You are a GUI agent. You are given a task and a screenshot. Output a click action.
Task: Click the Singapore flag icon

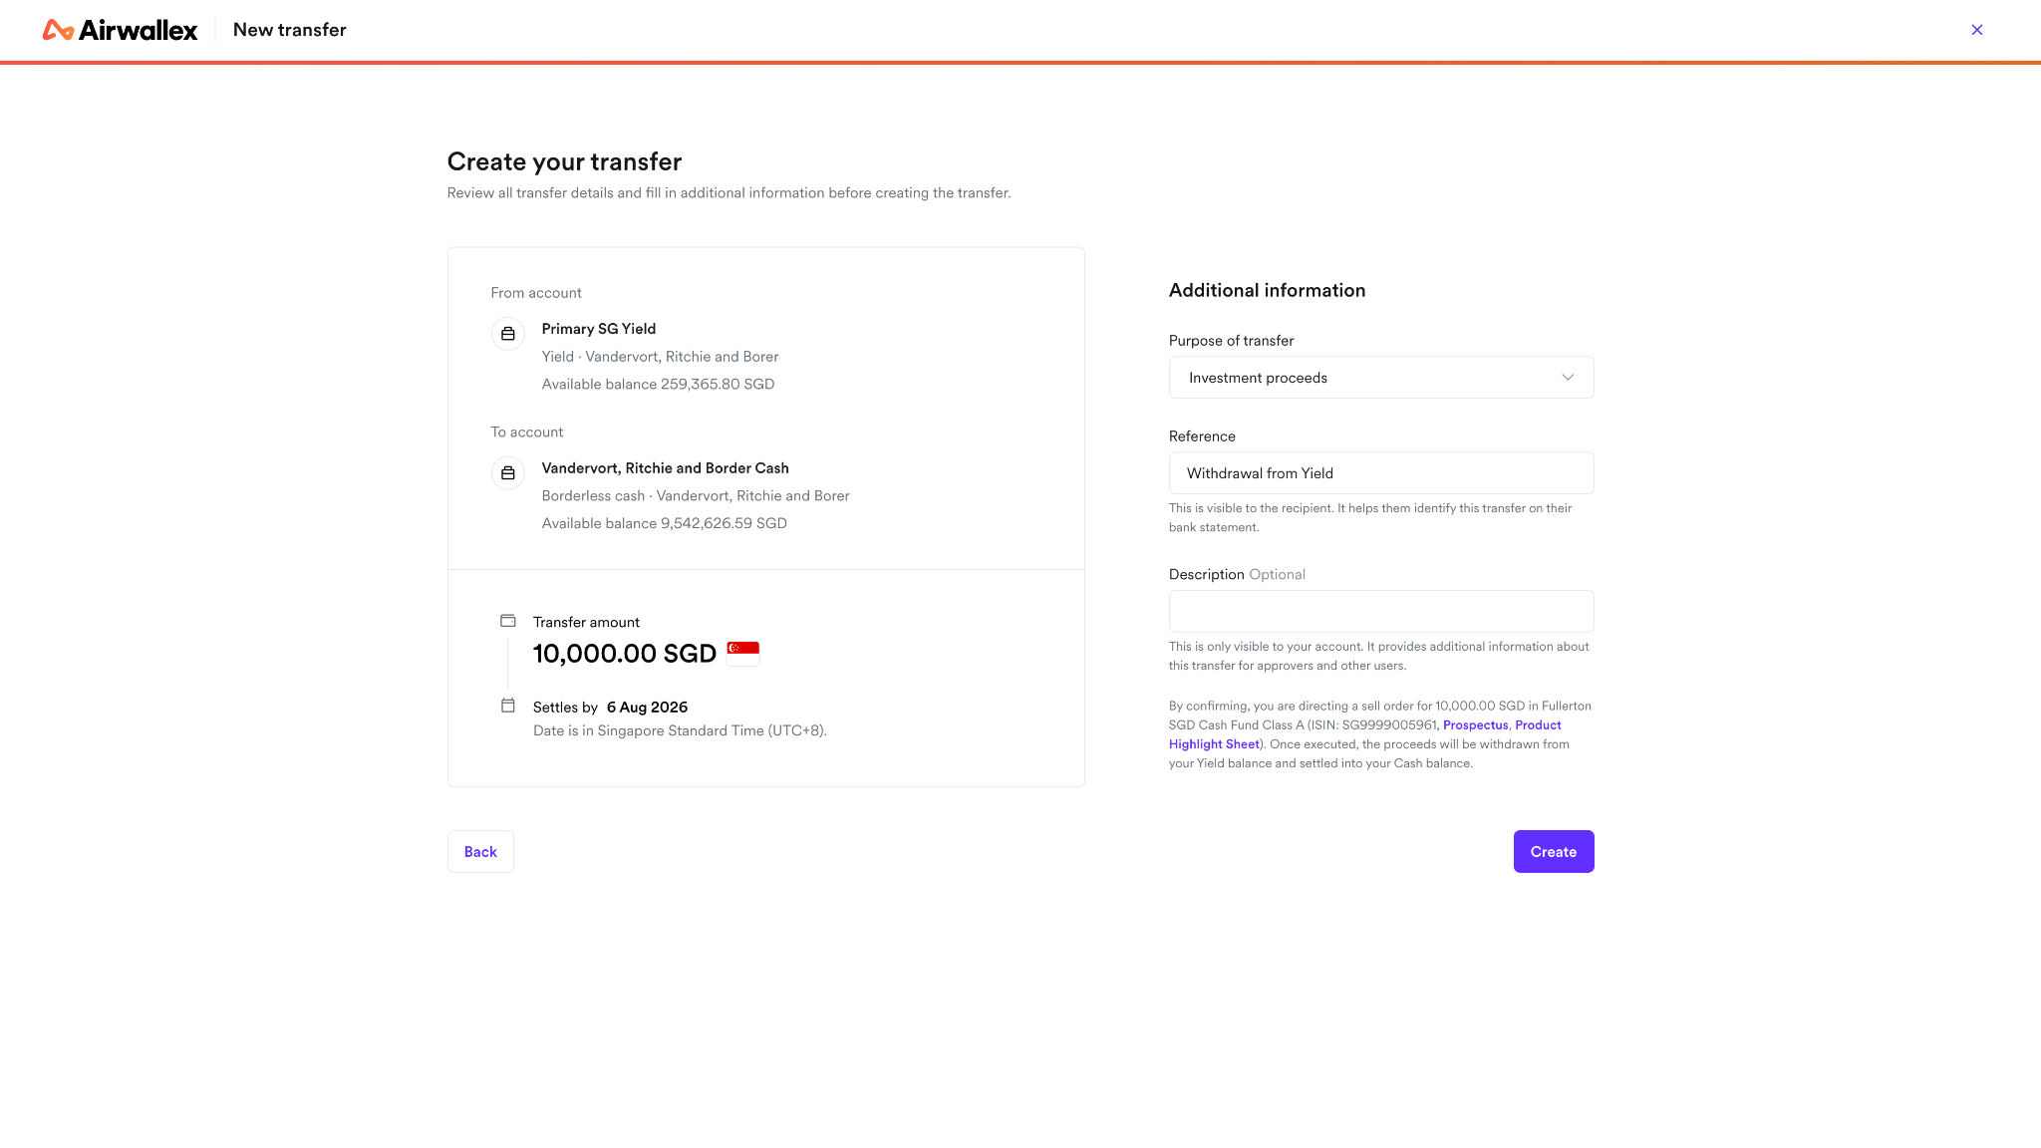tap(743, 654)
